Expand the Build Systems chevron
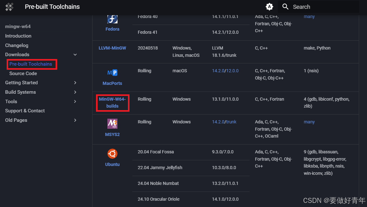Viewport: 367px width, 207px height. (x=75, y=92)
